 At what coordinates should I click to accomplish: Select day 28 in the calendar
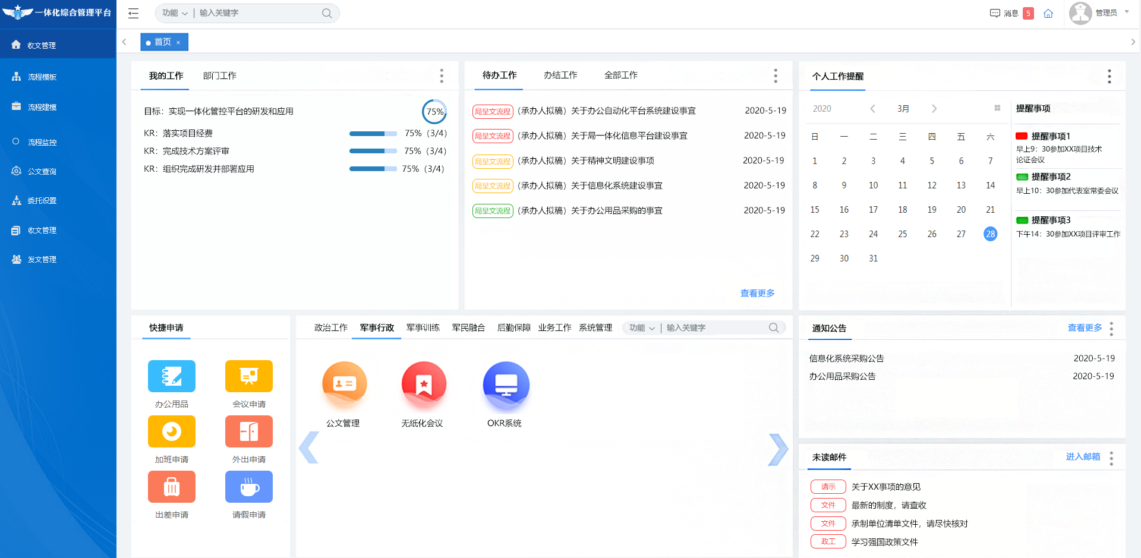(x=991, y=234)
